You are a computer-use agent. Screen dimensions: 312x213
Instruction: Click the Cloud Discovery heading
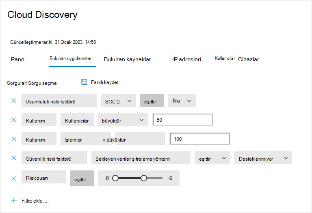[x=42, y=15]
